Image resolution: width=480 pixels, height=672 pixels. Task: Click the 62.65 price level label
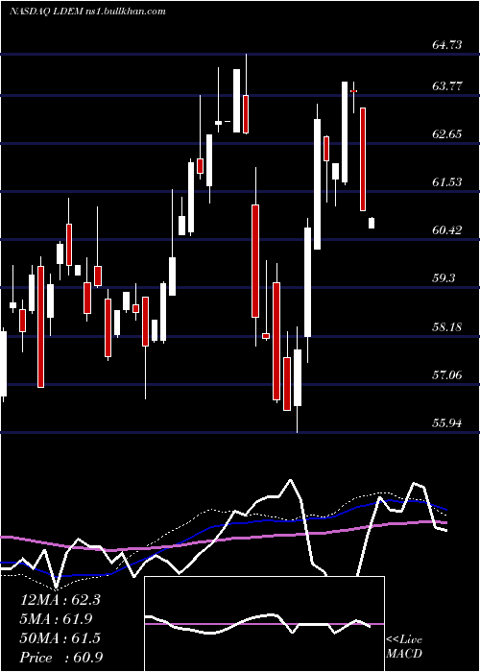[447, 134]
